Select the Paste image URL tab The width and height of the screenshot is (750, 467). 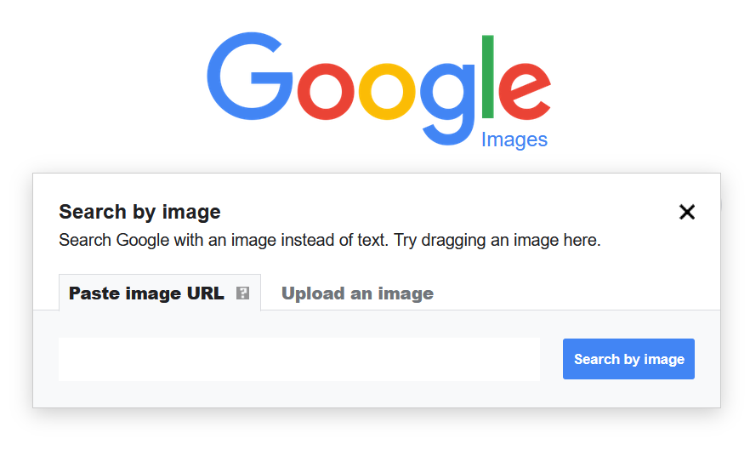click(146, 293)
